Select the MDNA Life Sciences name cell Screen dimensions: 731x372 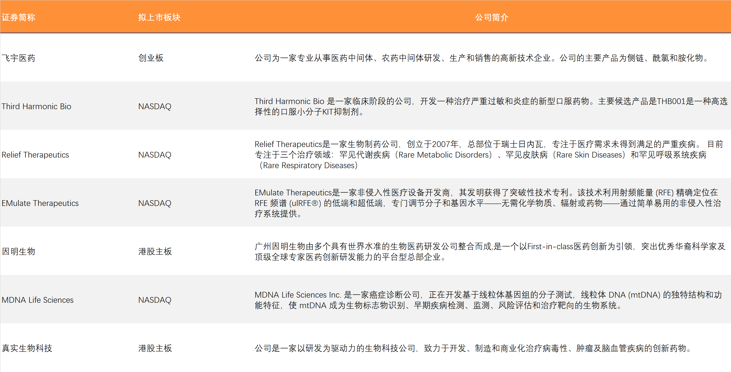37,300
